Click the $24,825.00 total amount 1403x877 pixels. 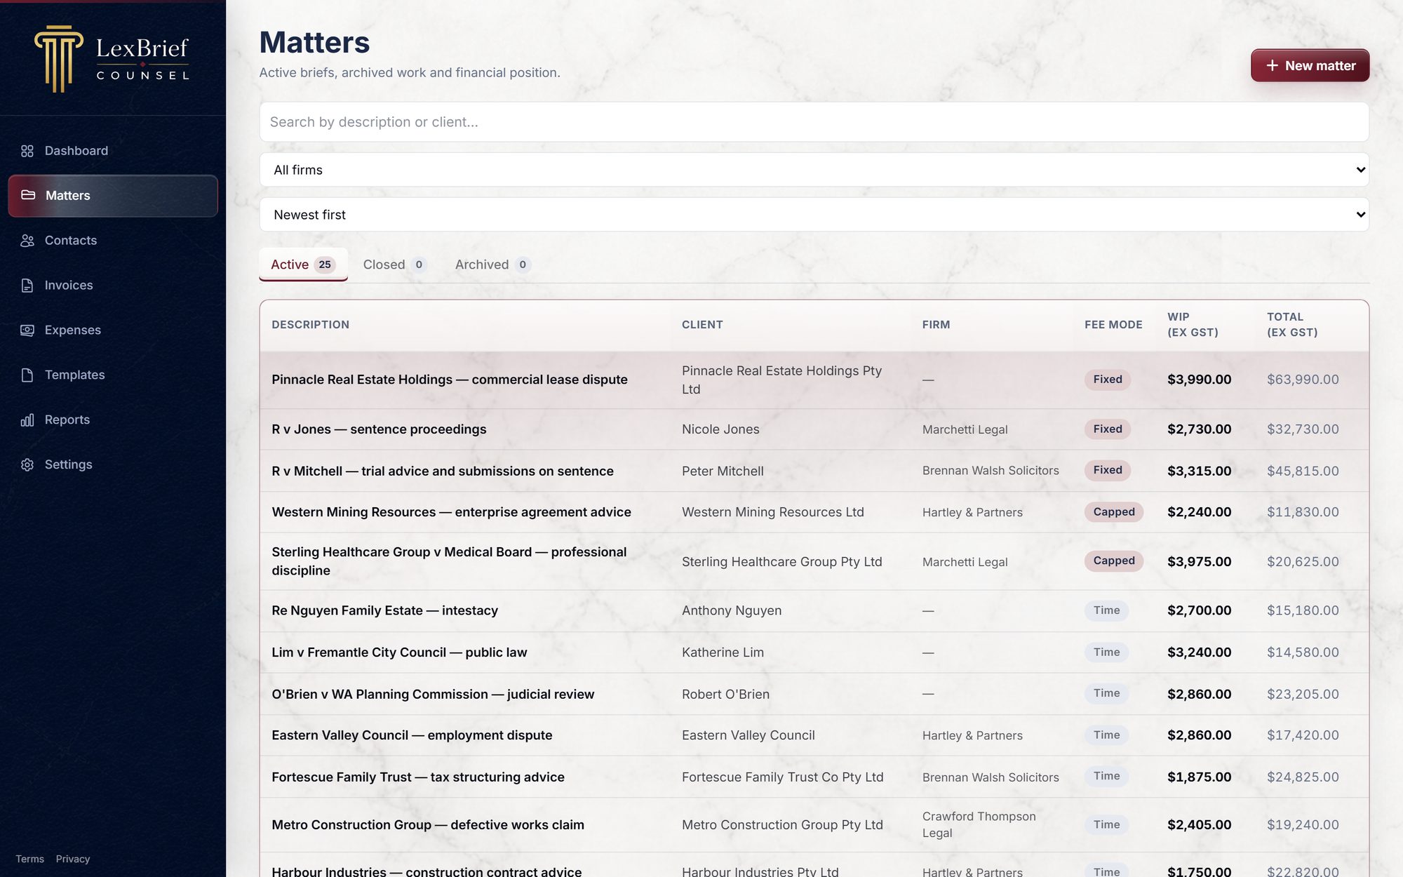click(1303, 777)
